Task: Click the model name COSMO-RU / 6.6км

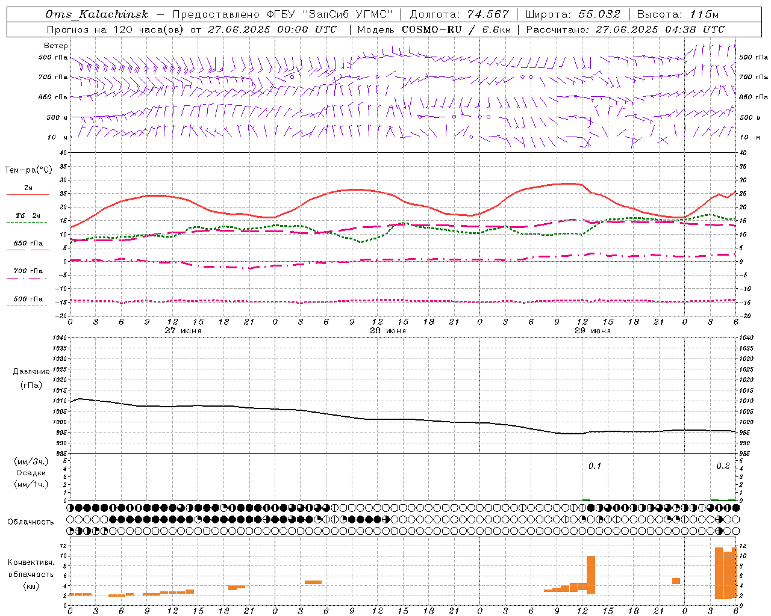Action: point(457,29)
